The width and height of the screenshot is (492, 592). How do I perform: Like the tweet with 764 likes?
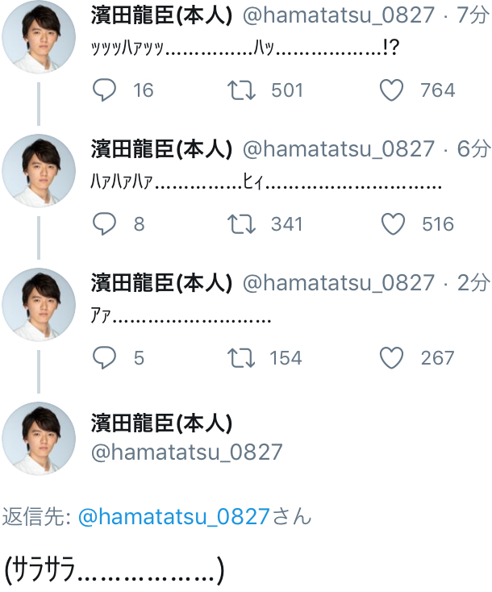(392, 90)
